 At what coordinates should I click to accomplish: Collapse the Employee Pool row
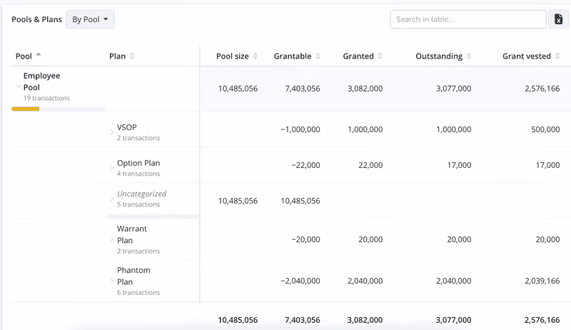(x=19, y=86)
